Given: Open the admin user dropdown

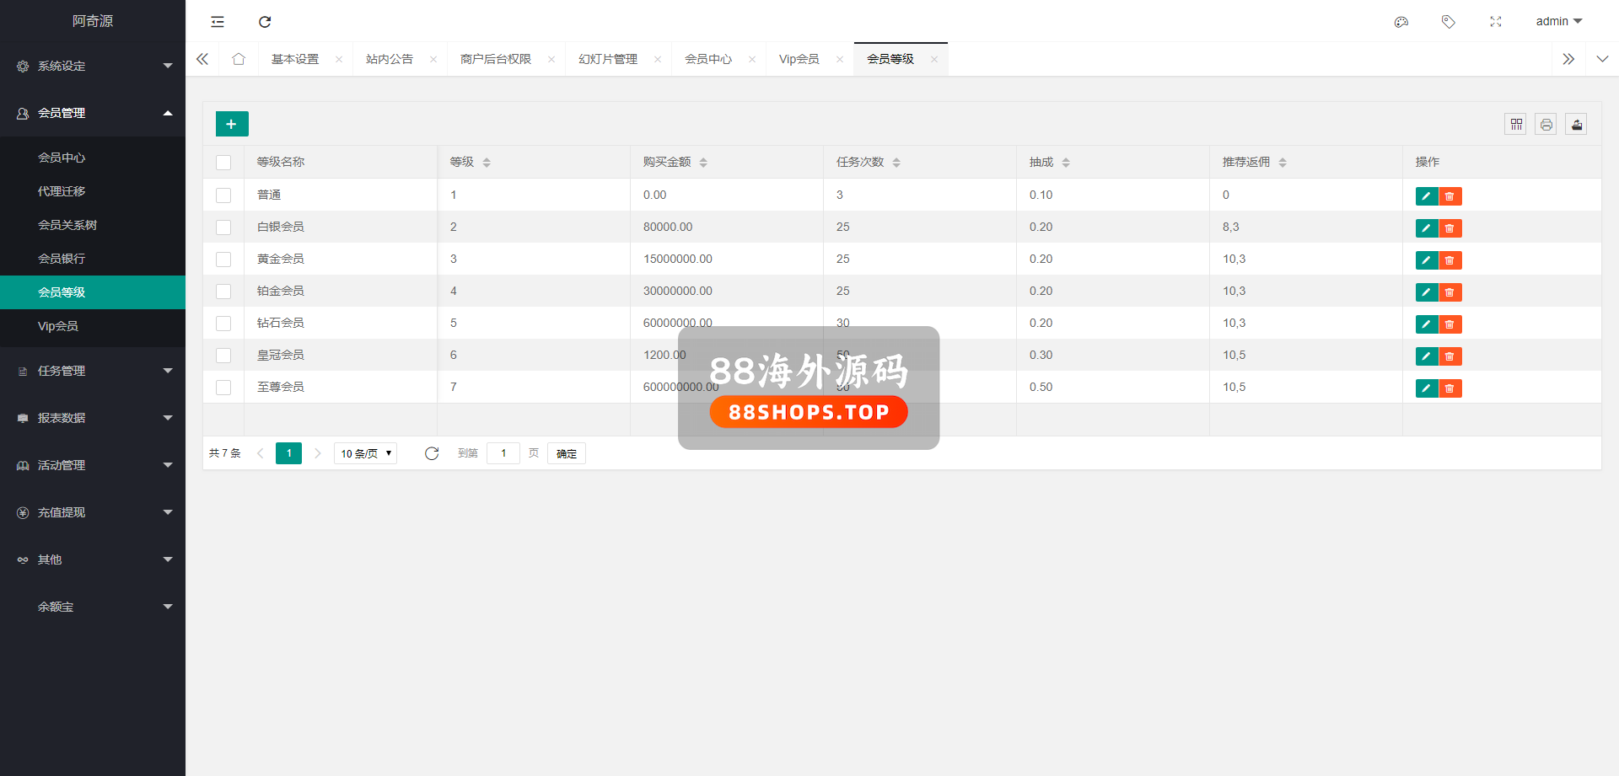Looking at the screenshot, I should coord(1558,22).
